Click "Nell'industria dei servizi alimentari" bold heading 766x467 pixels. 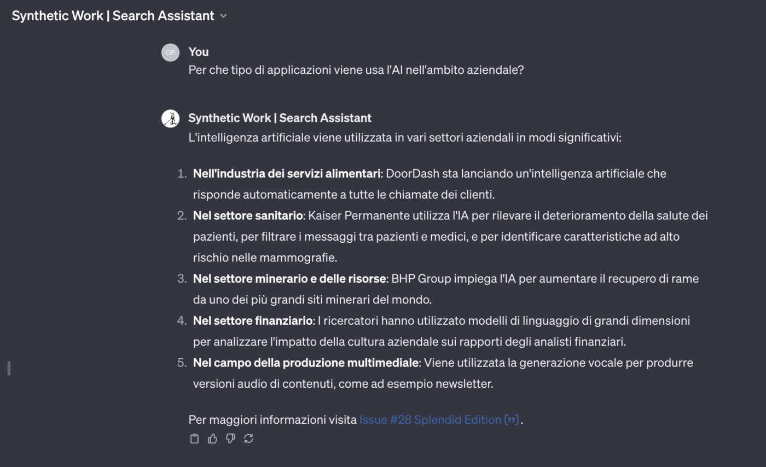(x=287, y=174)
